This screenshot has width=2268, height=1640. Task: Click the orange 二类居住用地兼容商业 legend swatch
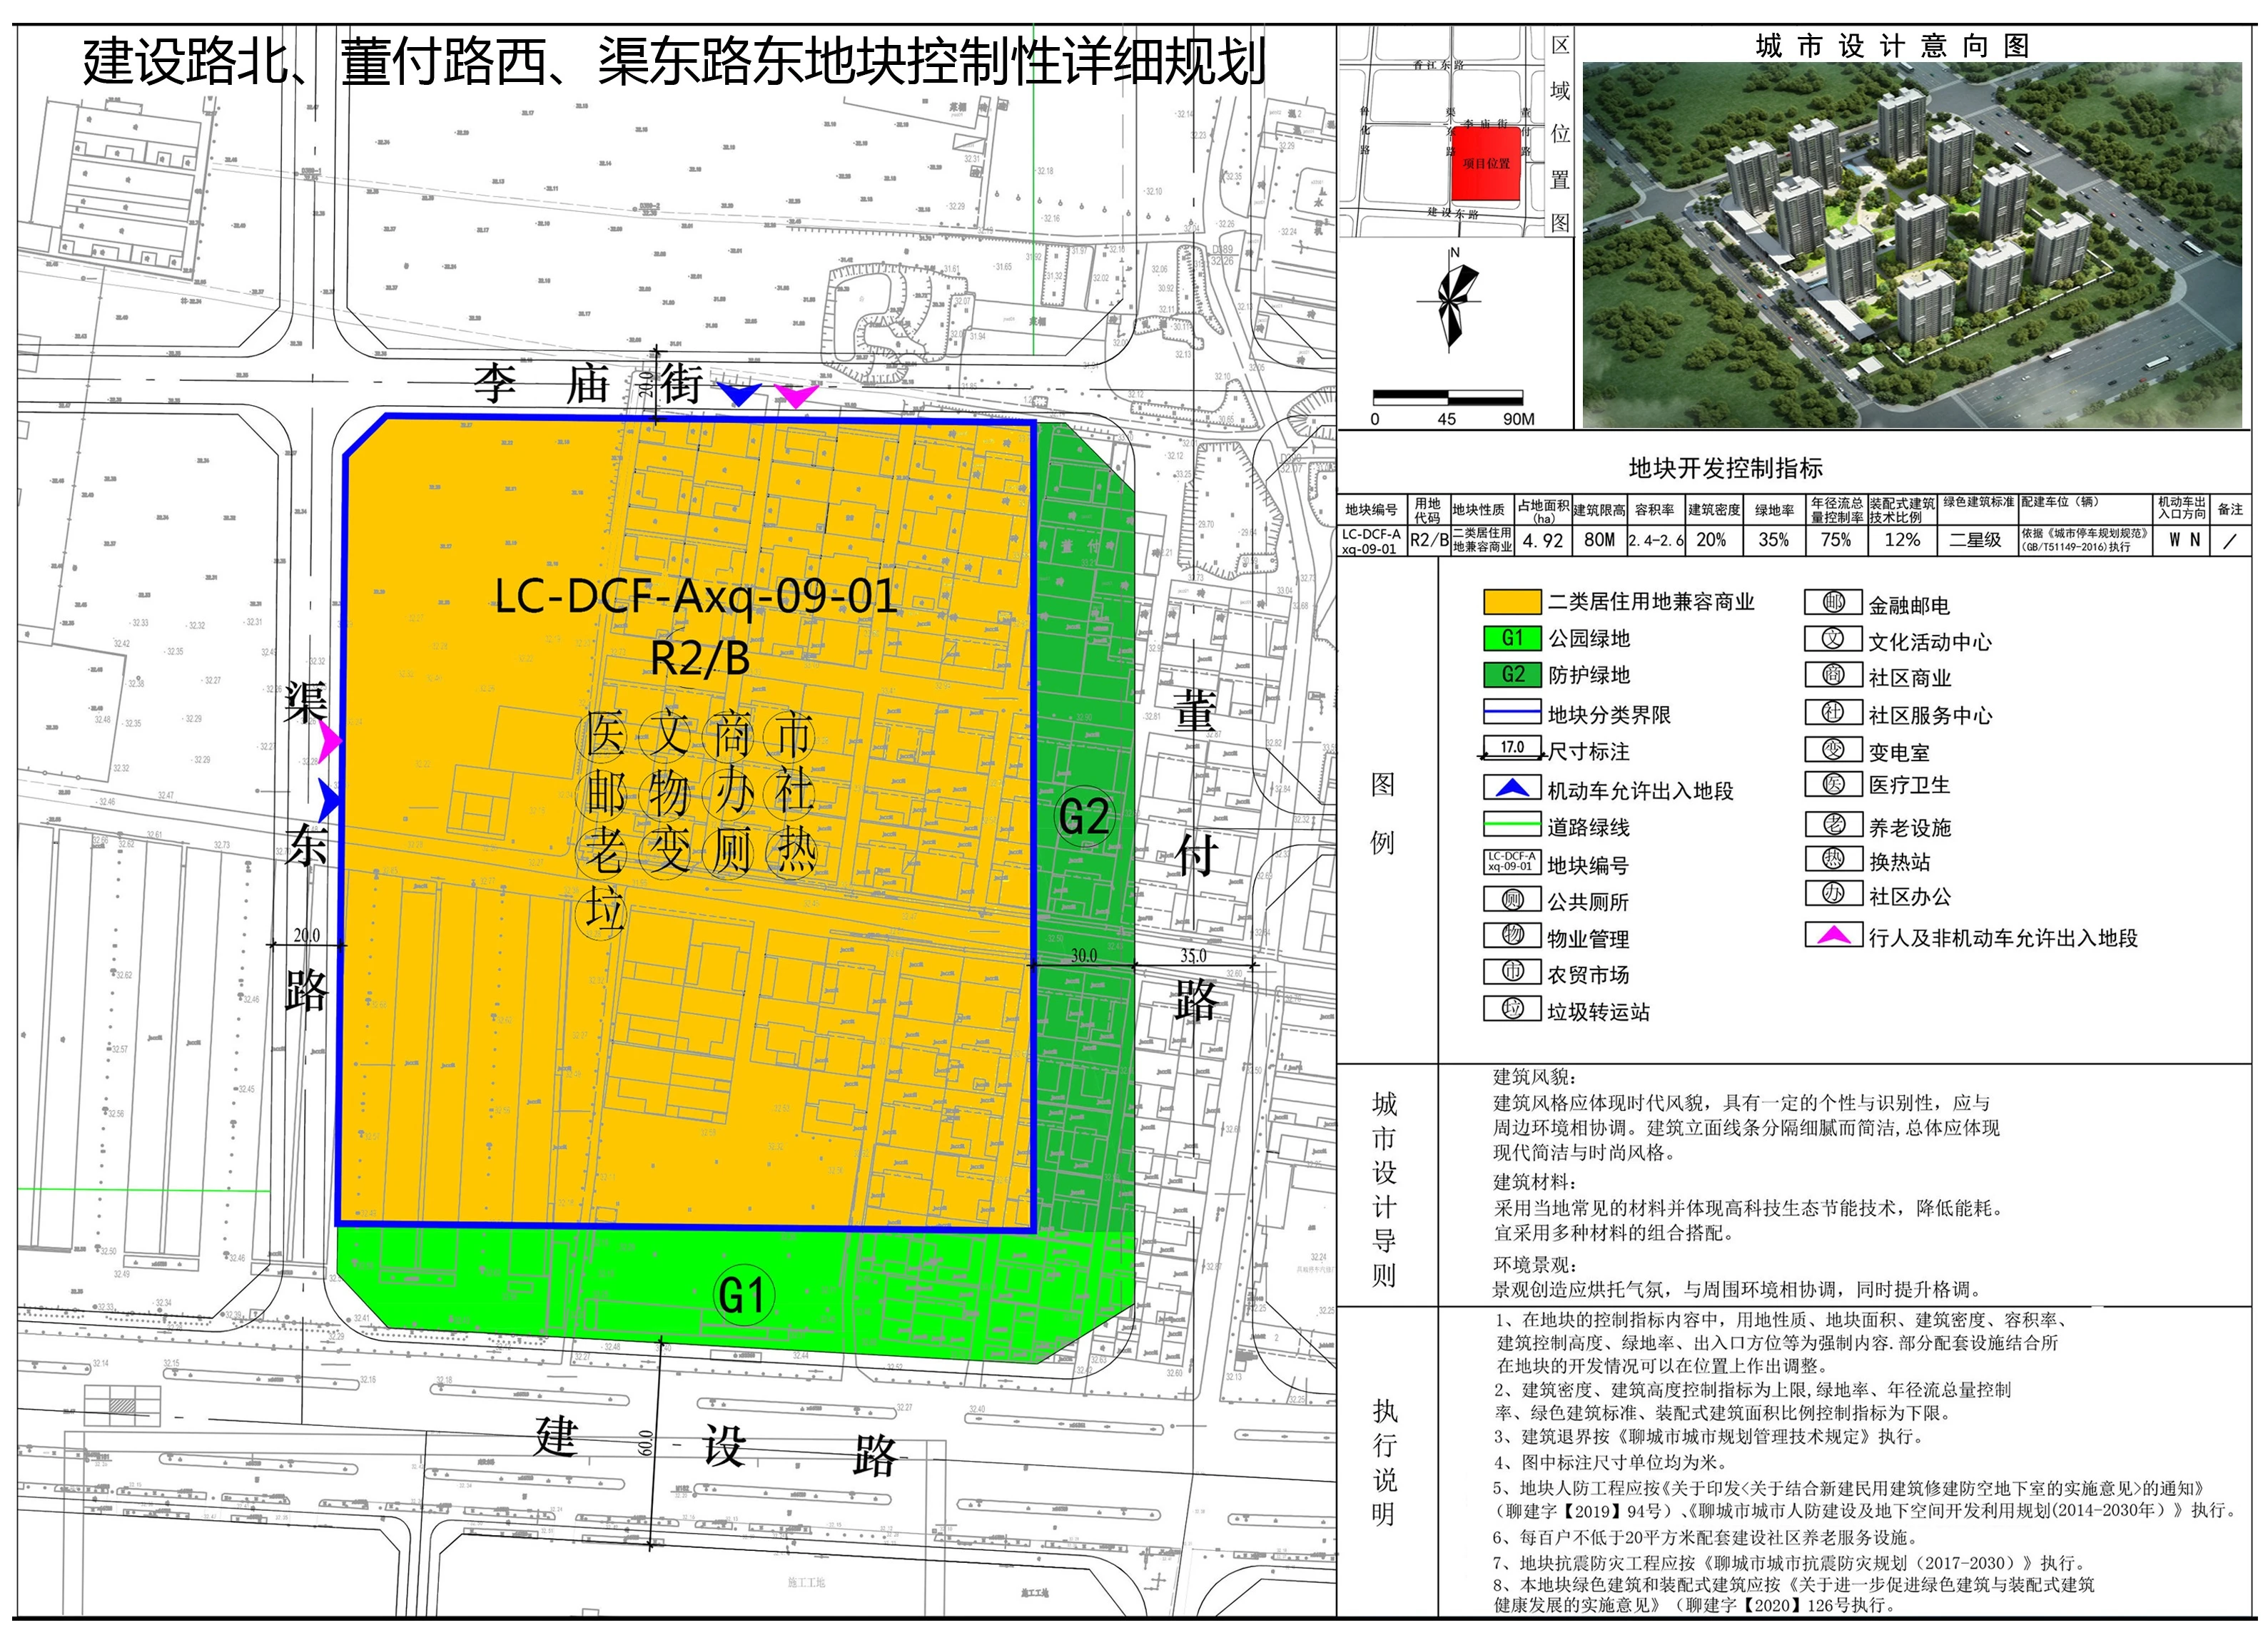point(1512,601)
